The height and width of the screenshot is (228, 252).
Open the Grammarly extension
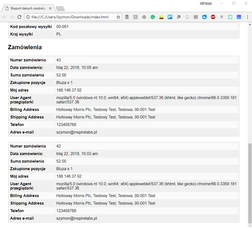(153, 17)
